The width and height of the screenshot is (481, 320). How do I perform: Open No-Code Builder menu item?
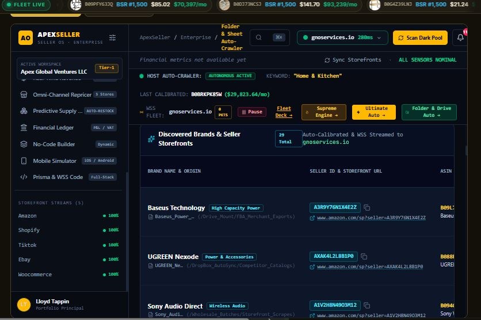pyautogui.click(x=68, y=144)
